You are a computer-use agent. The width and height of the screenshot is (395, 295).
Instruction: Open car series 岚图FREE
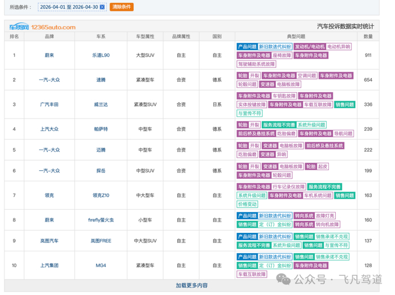pos(101,241)
